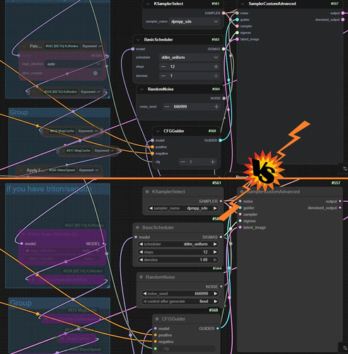The image size is (348, 354).
Task: Click left arrow on control after generate fixed
Action: [x=144, y=302]
